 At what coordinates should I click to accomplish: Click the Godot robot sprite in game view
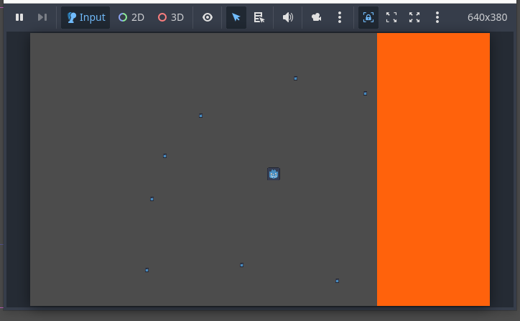pos(274,174)
